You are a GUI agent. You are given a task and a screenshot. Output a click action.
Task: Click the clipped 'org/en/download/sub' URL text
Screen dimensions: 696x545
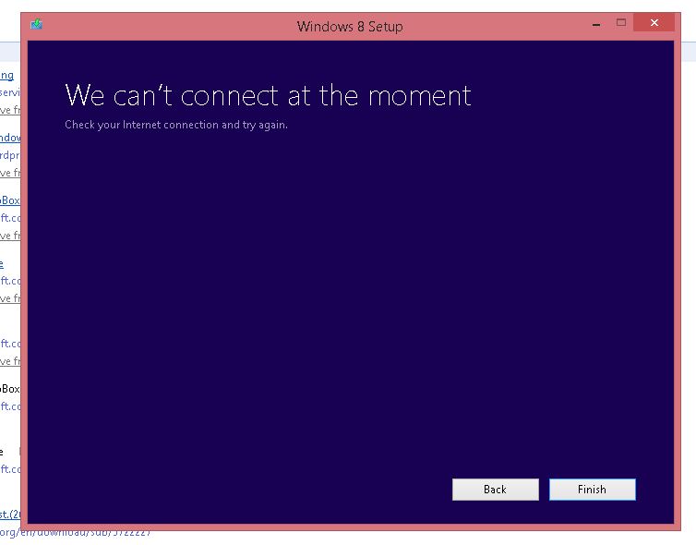pyautogui.click(x=76, y=532)
